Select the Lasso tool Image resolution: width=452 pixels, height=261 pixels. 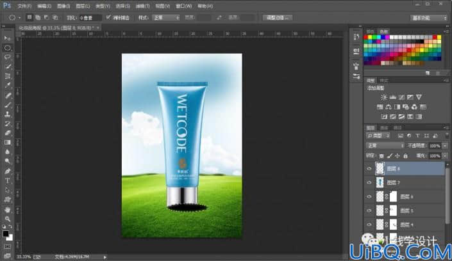(x=8, y=57)
